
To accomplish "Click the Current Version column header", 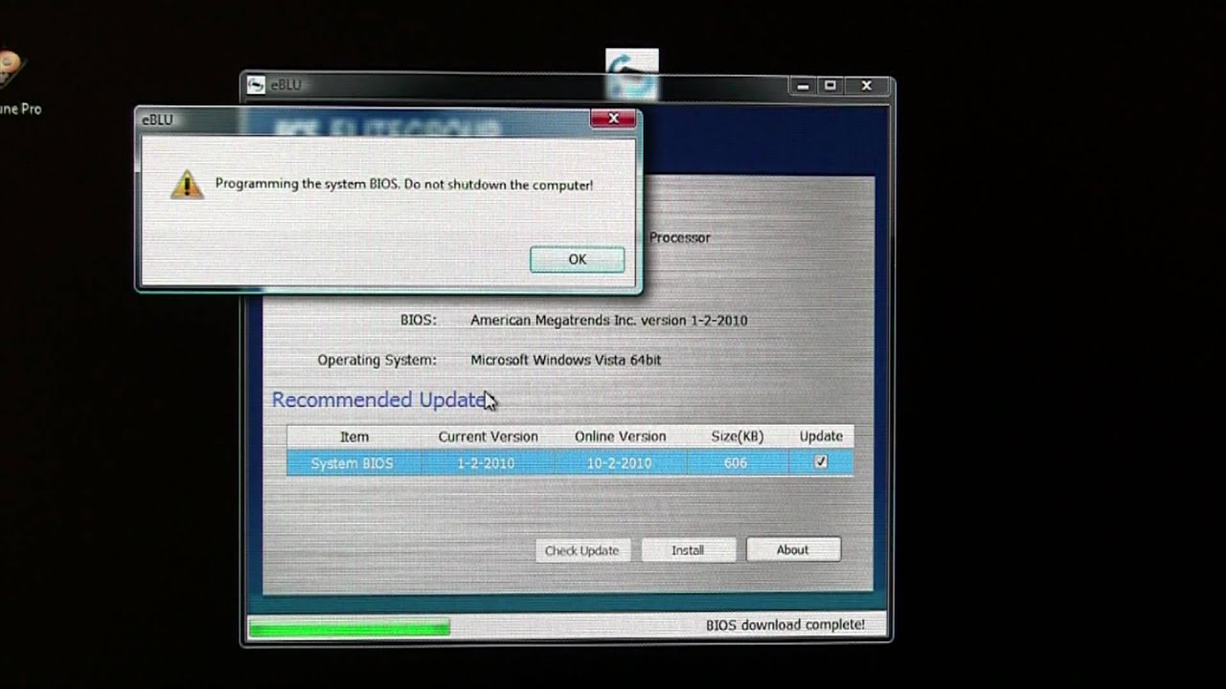I will click(x=488, y=436).
